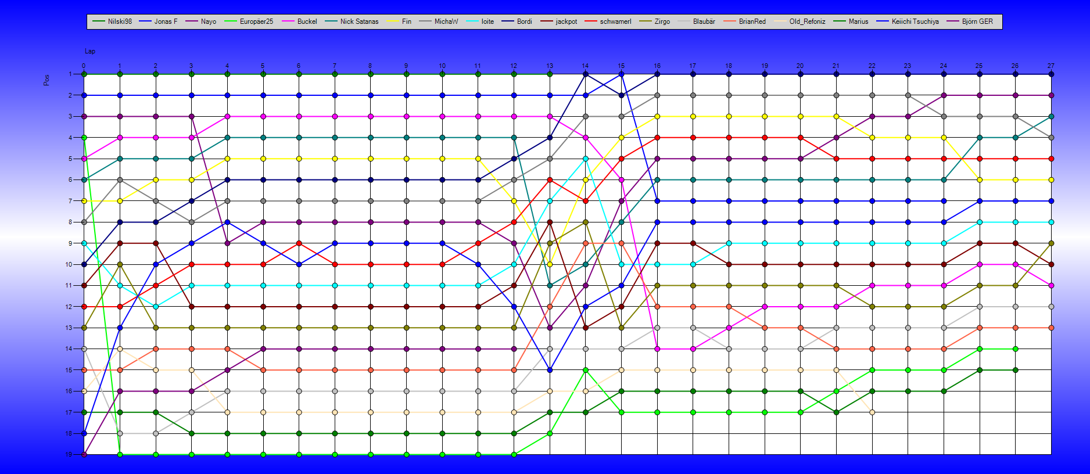Click Old_Refoniz's final marker at lap 22
Viewport: 1090px width, 474px height.
(x=872, y=412)
